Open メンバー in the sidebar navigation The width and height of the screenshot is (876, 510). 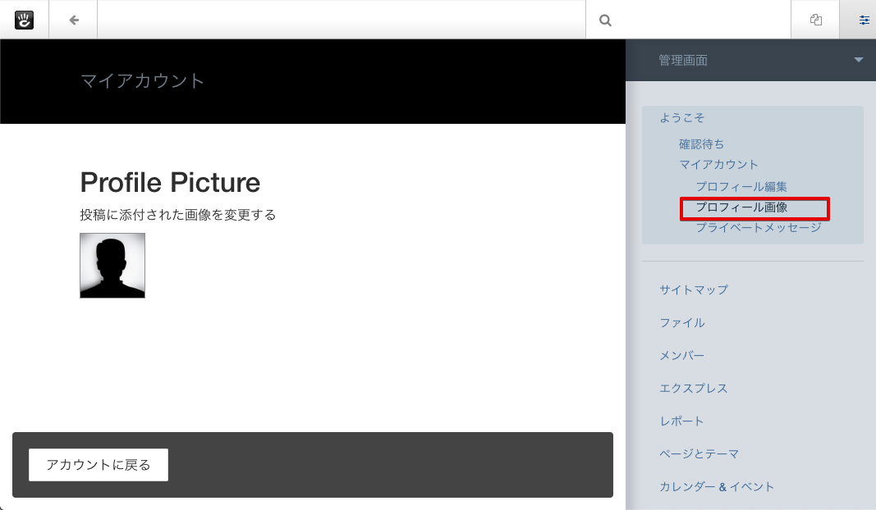coord(683,355)
